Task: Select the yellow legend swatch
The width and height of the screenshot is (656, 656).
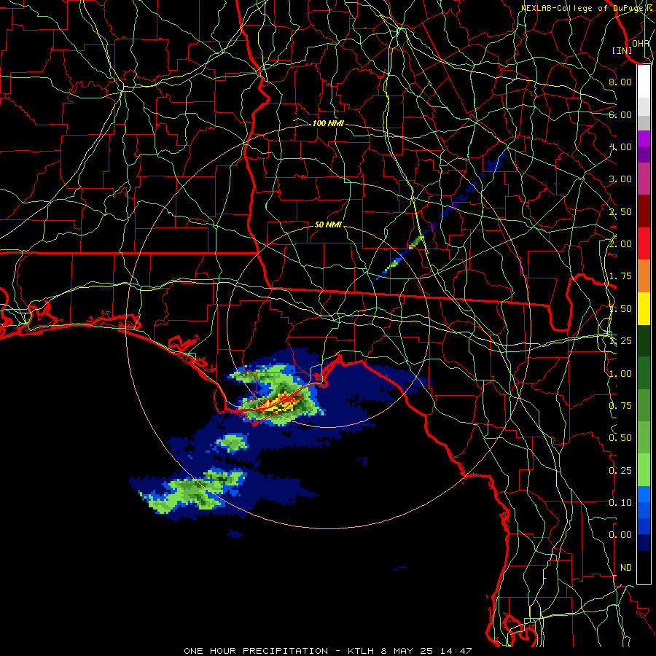Action: [644, 308]
